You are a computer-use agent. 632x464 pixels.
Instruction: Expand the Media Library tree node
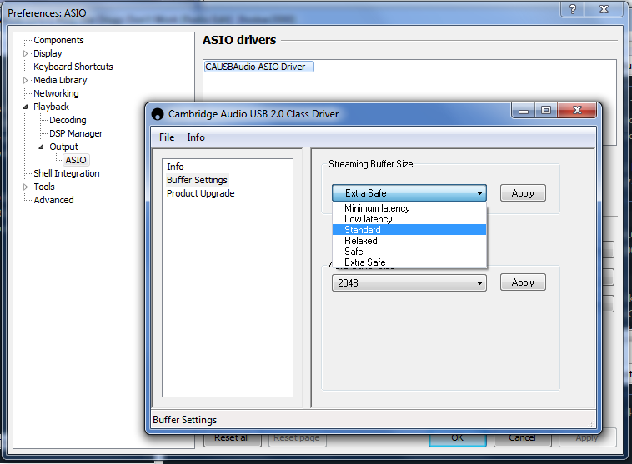(x=26, y=80)
